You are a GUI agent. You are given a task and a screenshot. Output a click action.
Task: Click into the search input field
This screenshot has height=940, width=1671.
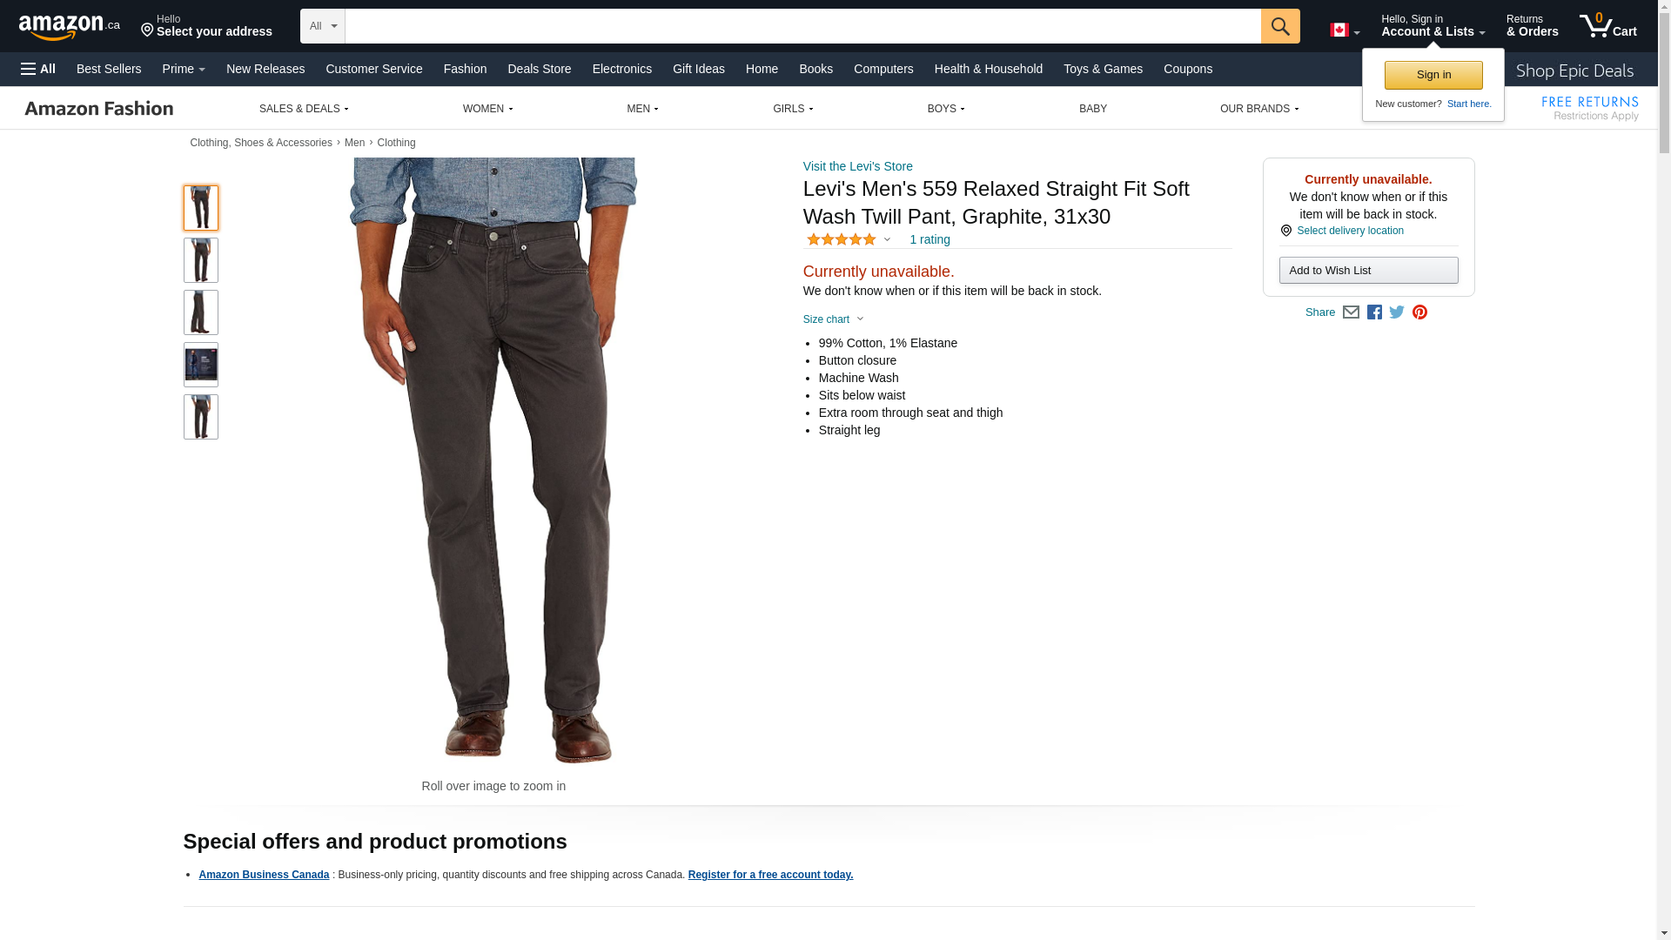pyautogui.click(x=802, y=26)
